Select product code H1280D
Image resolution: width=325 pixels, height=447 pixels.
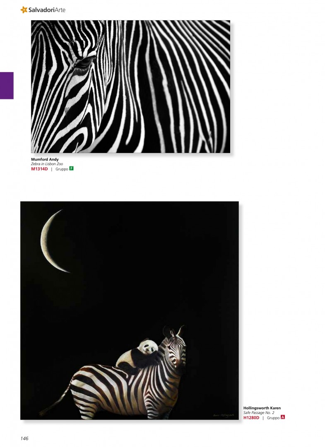pos(251,418)
